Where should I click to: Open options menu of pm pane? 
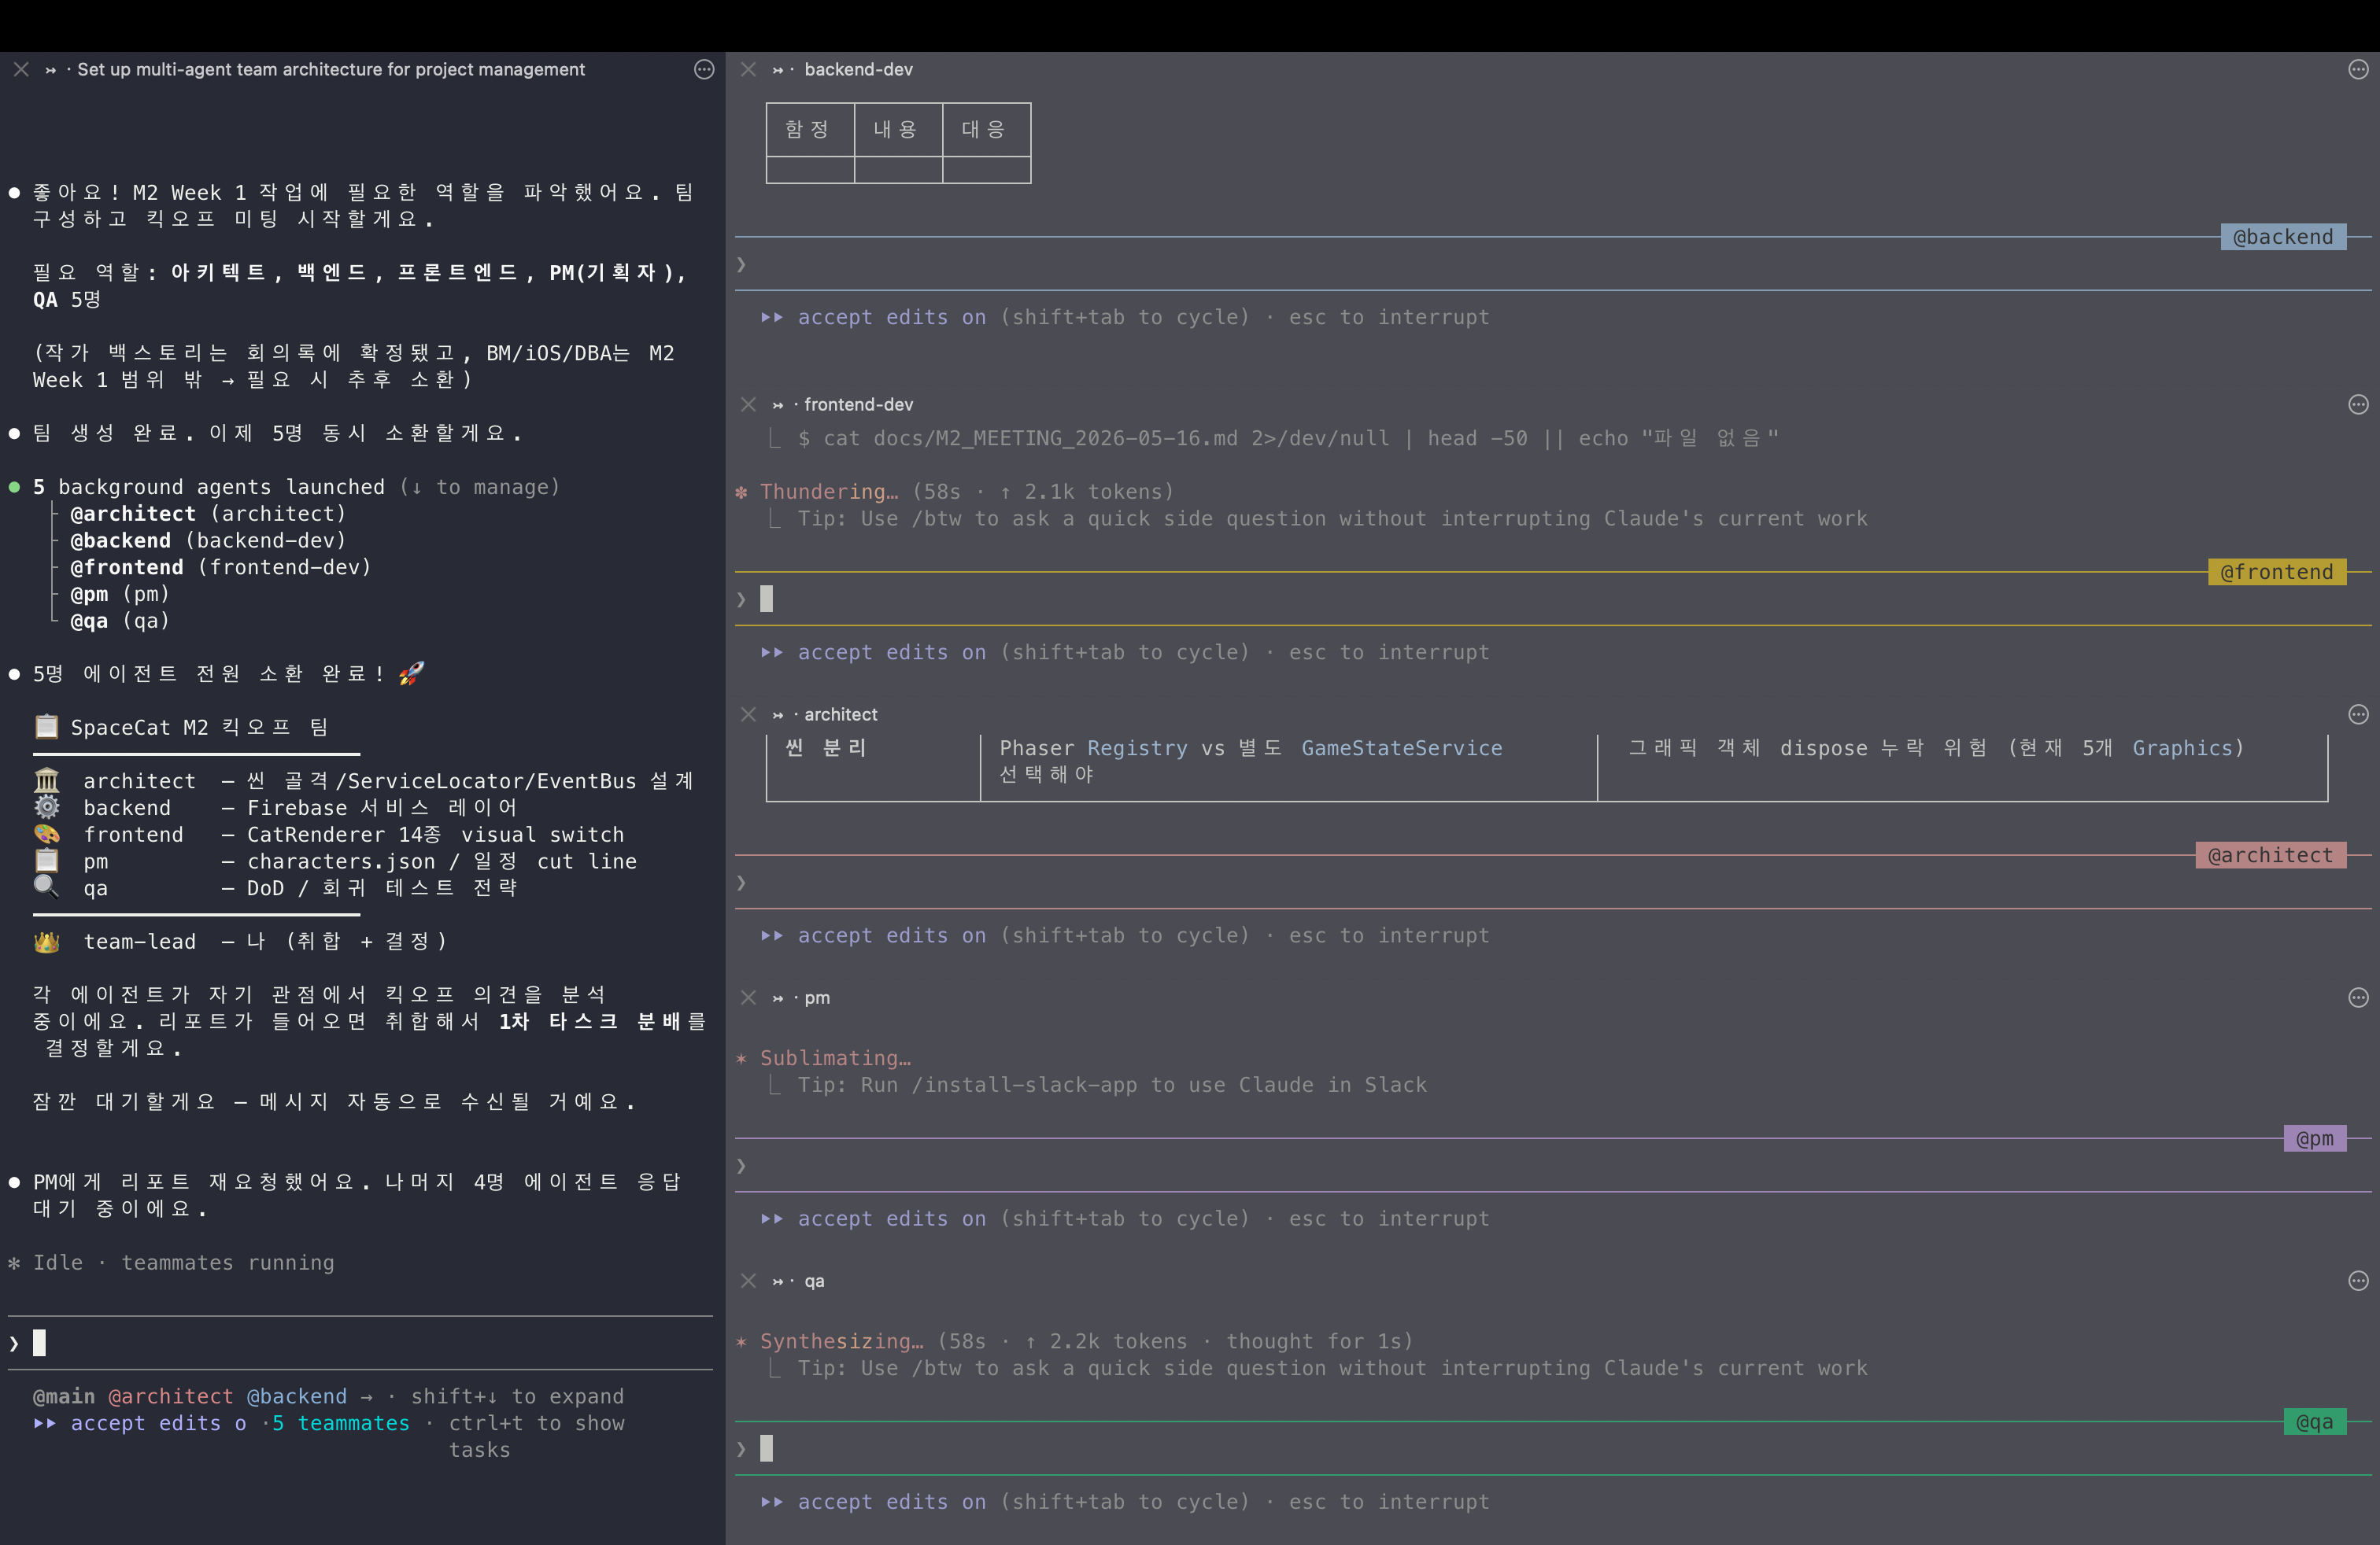click(x=2358, y=997)
